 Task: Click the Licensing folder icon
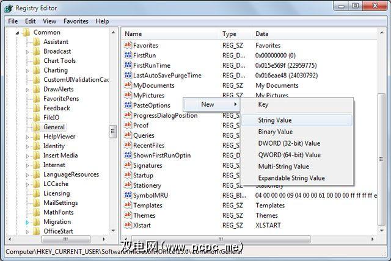click(37, 193)
